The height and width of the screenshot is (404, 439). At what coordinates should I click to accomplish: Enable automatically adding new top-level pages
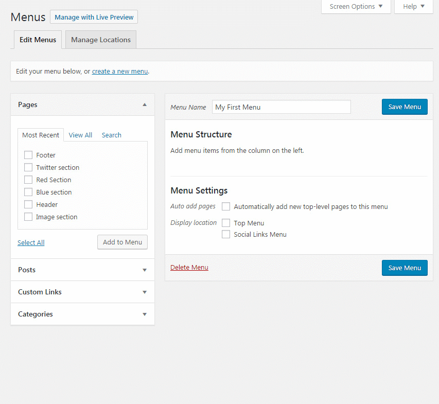tap(225, 206)
